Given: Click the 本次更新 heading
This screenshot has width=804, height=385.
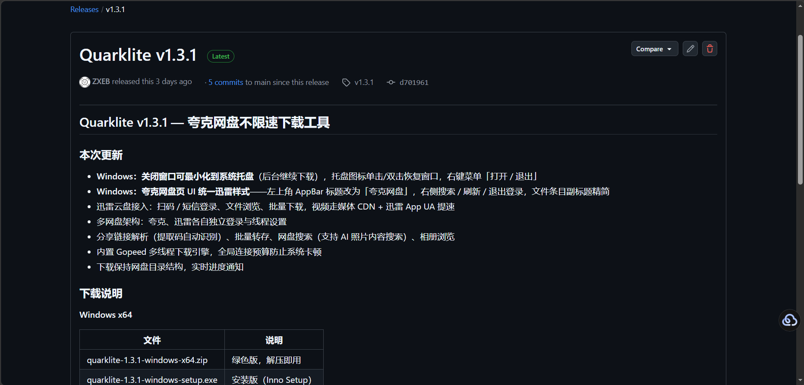Looking at the screenshot, I should [101, 155].
